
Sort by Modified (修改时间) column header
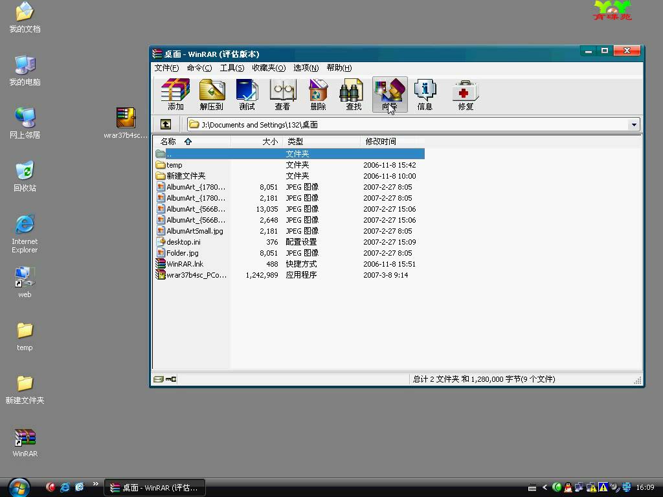pyautogui.click(x=392, y=142)
